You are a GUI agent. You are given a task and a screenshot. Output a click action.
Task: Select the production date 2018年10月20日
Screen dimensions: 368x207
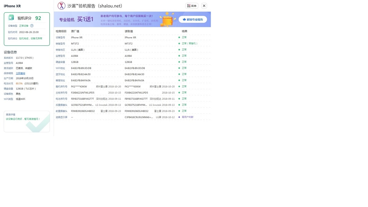[x=25, y=78]
